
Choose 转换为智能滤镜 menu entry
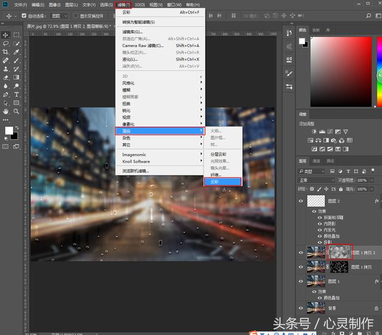pos(138,21)
